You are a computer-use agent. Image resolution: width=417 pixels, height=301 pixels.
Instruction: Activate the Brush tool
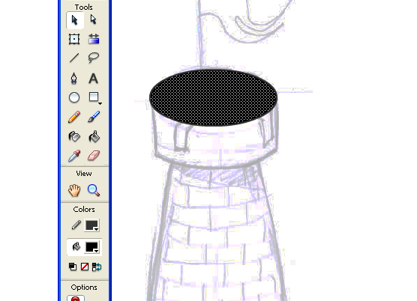(94, 117)
